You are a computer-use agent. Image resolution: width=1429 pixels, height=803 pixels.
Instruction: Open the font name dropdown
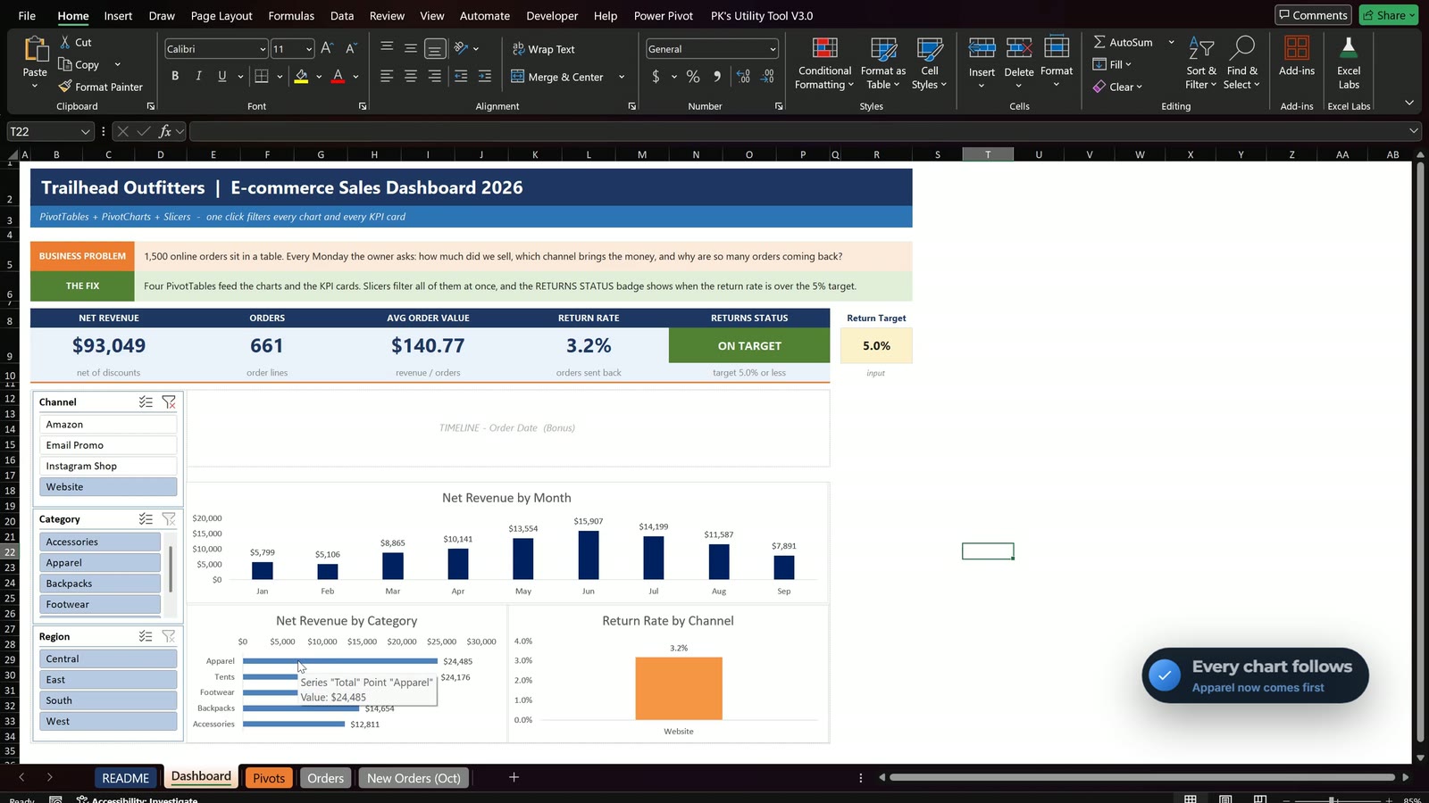263,49
